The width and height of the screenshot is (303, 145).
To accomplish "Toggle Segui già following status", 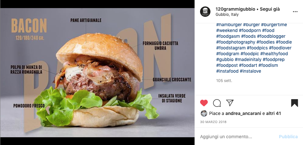I will [x=270, y=9].
